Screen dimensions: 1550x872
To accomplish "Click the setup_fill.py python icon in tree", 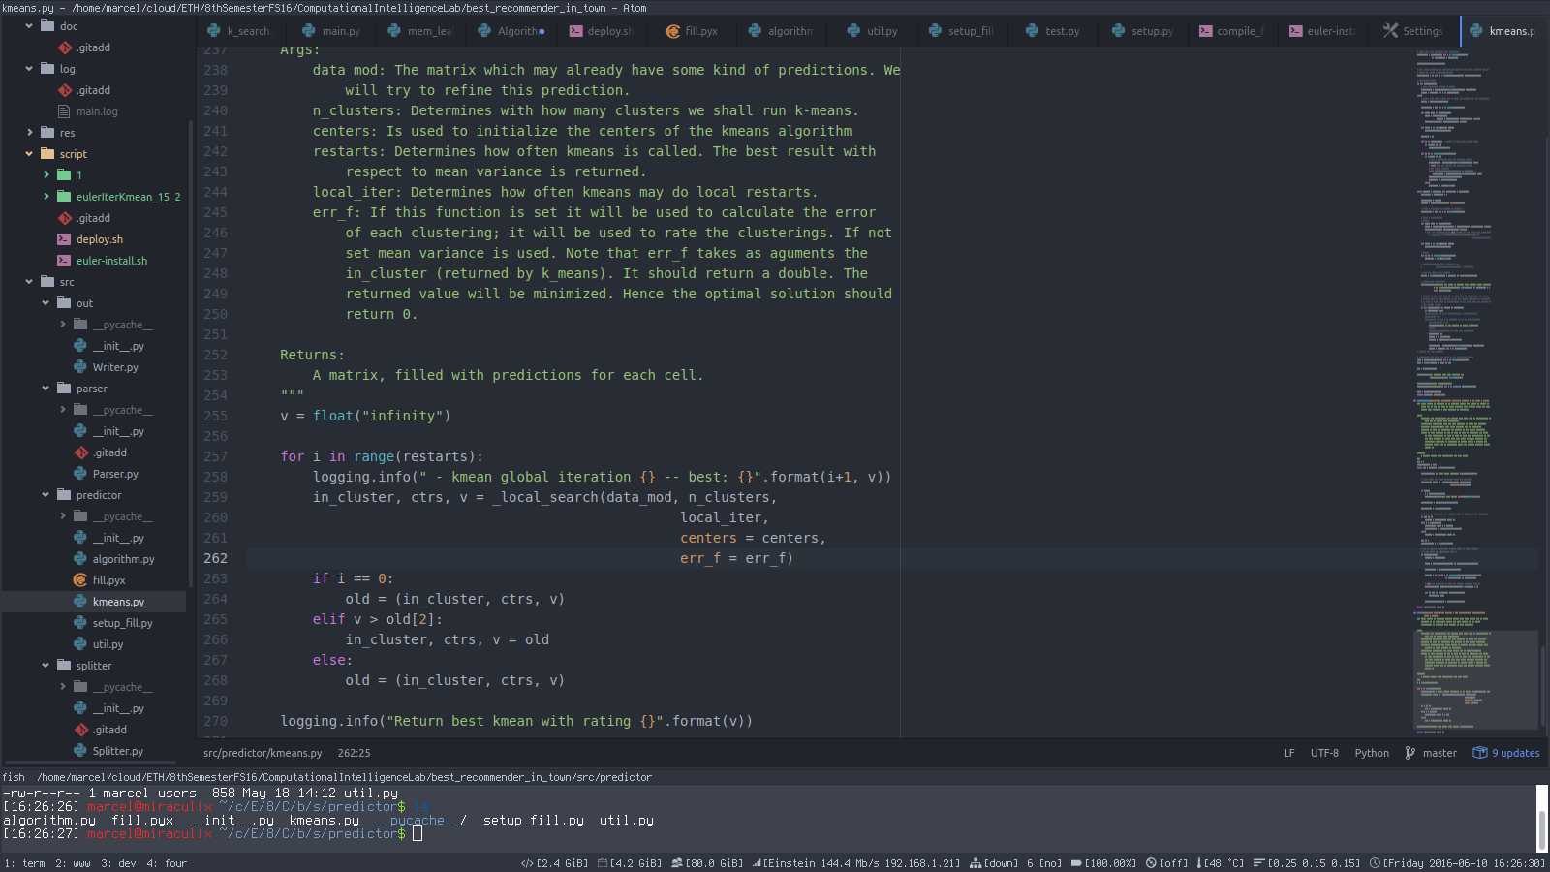I will tap(80, 623).
